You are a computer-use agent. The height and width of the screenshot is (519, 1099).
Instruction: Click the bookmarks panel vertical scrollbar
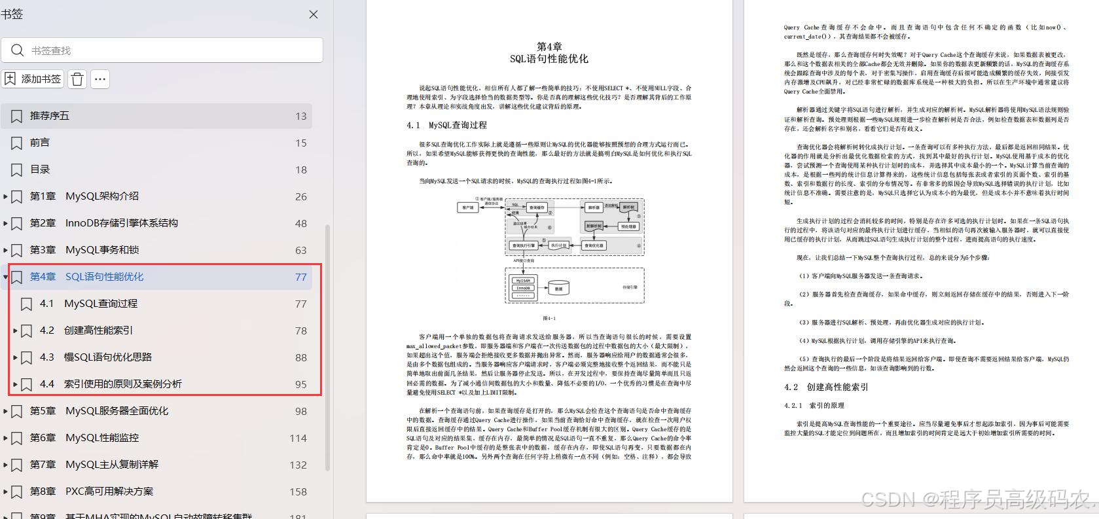[x=327, y=348]
